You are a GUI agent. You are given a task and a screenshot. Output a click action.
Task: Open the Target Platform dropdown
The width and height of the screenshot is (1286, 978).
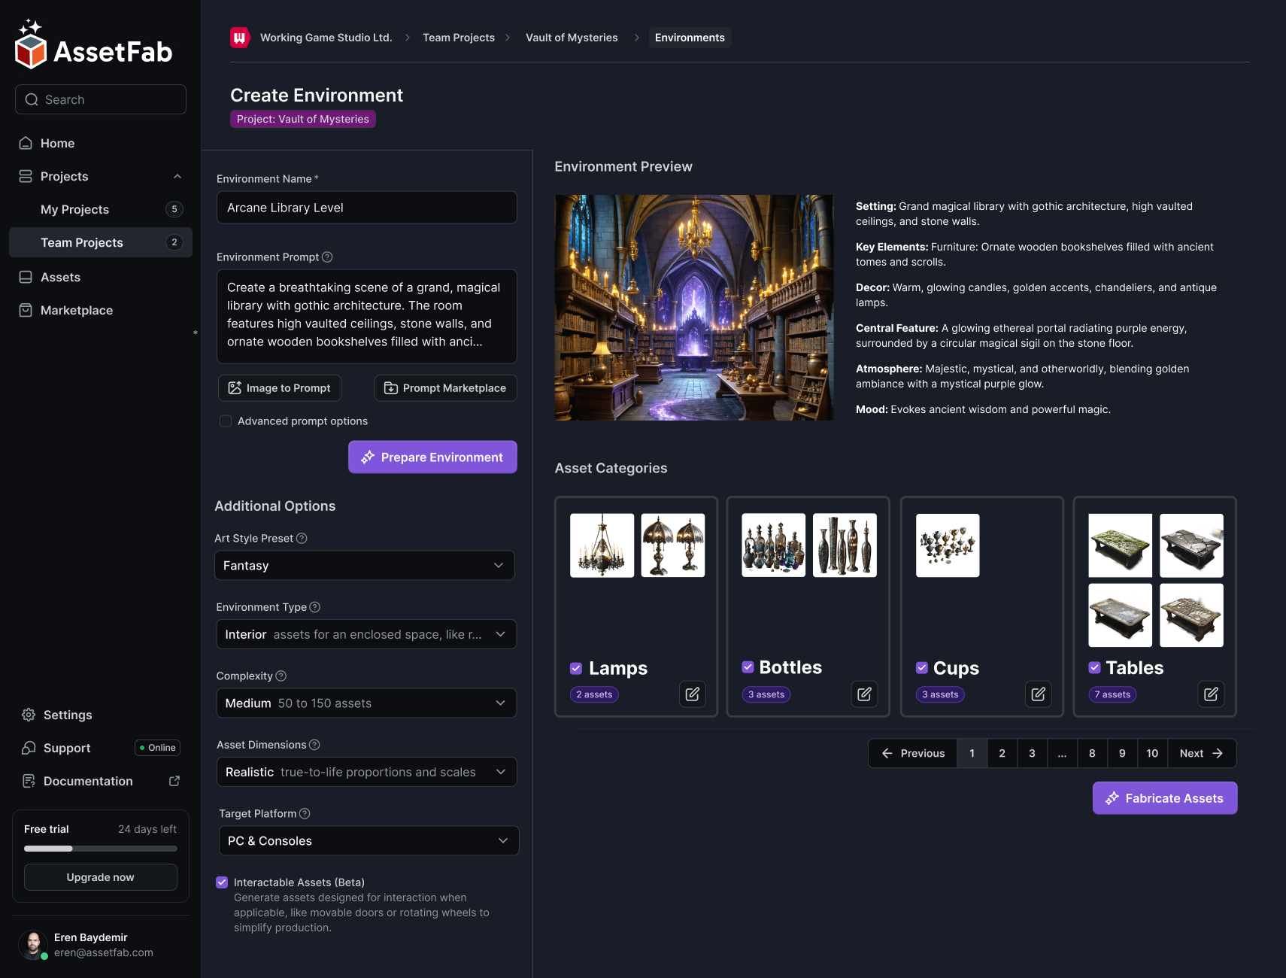click(368, 840)
